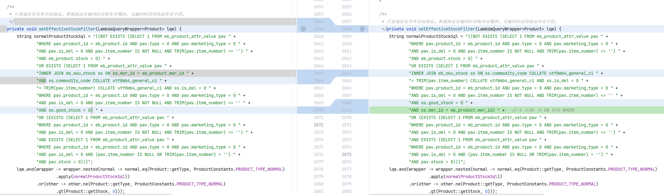Click 'AND ss.mer_id = eb_product.mer_id)' in right pane
This screenshot has height=195, width=664.
coord(453,110)
